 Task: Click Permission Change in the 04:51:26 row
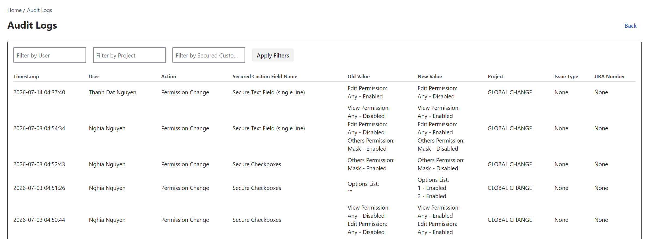point(185,188)
